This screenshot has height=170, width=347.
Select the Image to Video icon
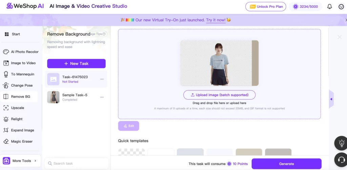[6, 63]
